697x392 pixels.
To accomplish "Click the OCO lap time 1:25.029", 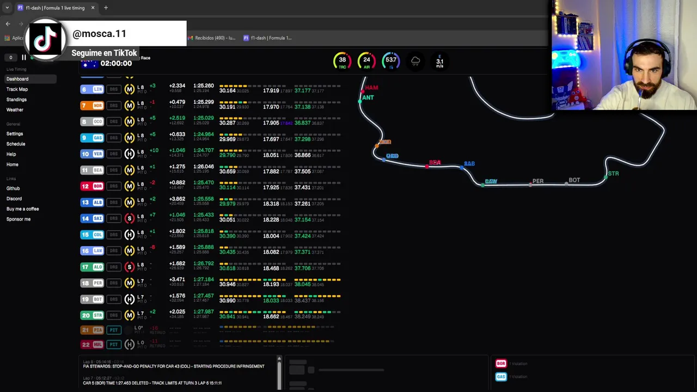I will tap(204, 118).
